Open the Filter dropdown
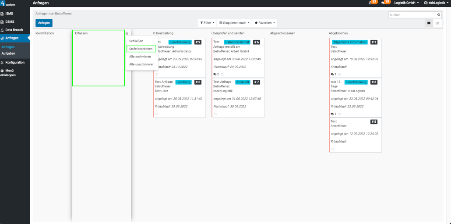The image size is (451, 224). pos(207,23)
